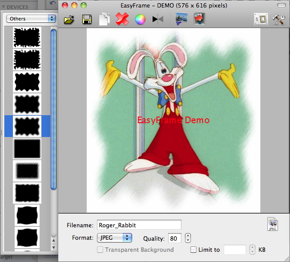Click the JPEG file preview icon
This screenshot has height=262, width=290.
273,224
